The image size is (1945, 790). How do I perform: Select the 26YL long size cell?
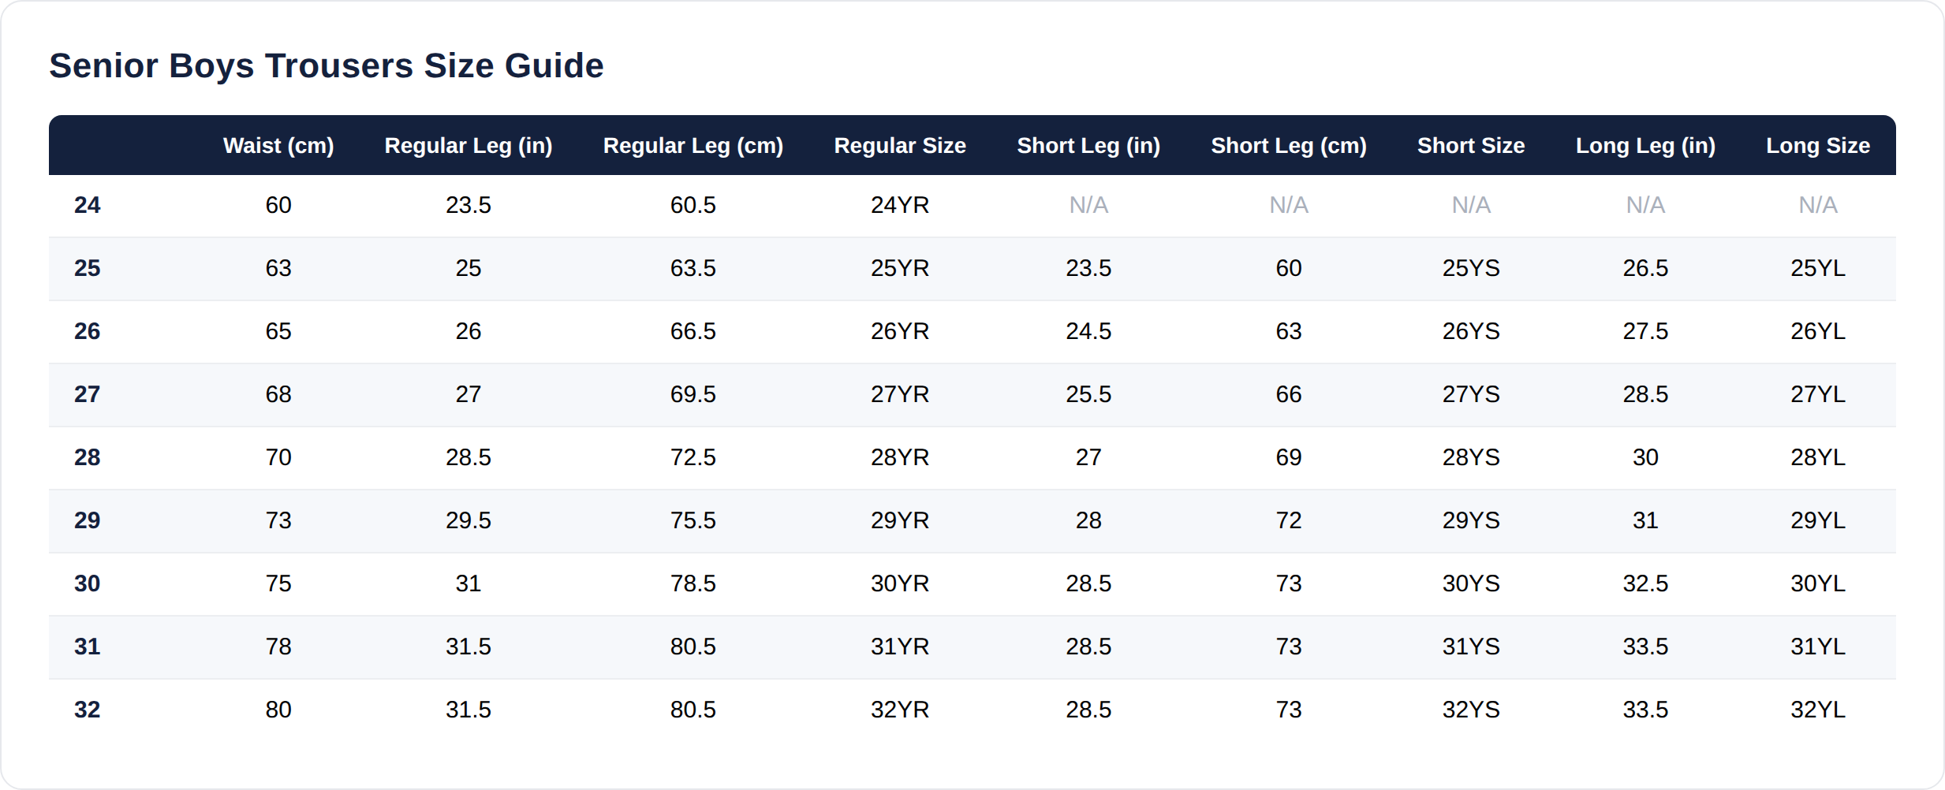pyautogui.click(x=1818, y=331)
